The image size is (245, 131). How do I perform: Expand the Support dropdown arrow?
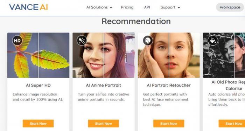point(179,7)
